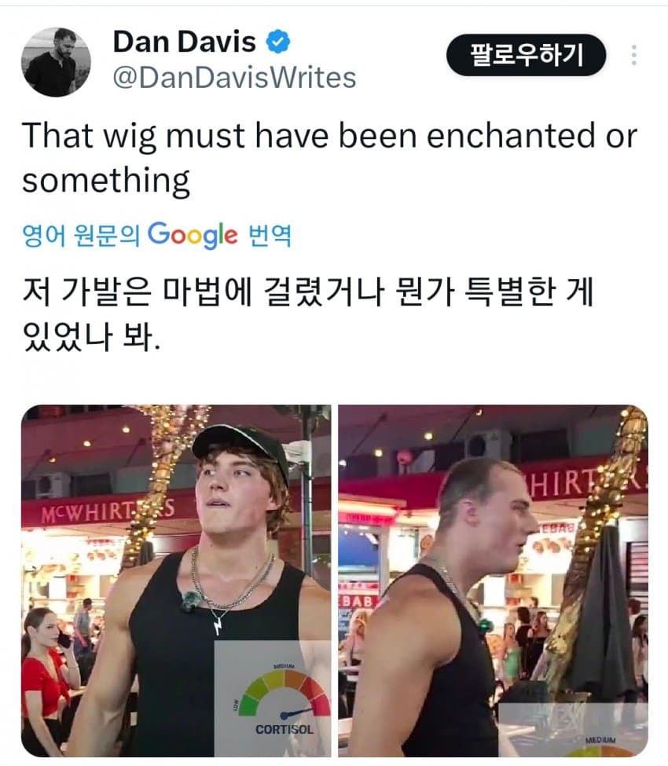The image size is (668, 766).
Task: Click the lightning bolt necklace pendant
Action: tap(218, 625)
